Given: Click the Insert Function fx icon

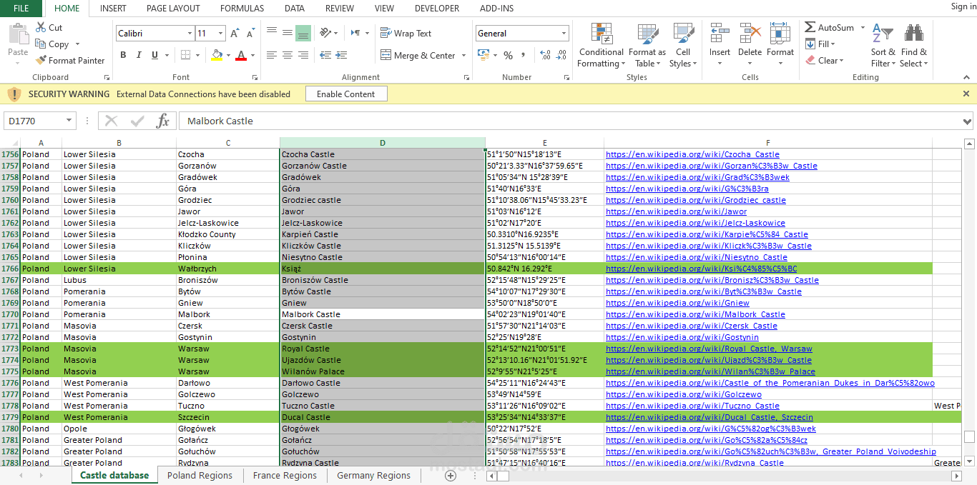Looking at the screenshot, I should pyautogui.click(x=163, y=121).
